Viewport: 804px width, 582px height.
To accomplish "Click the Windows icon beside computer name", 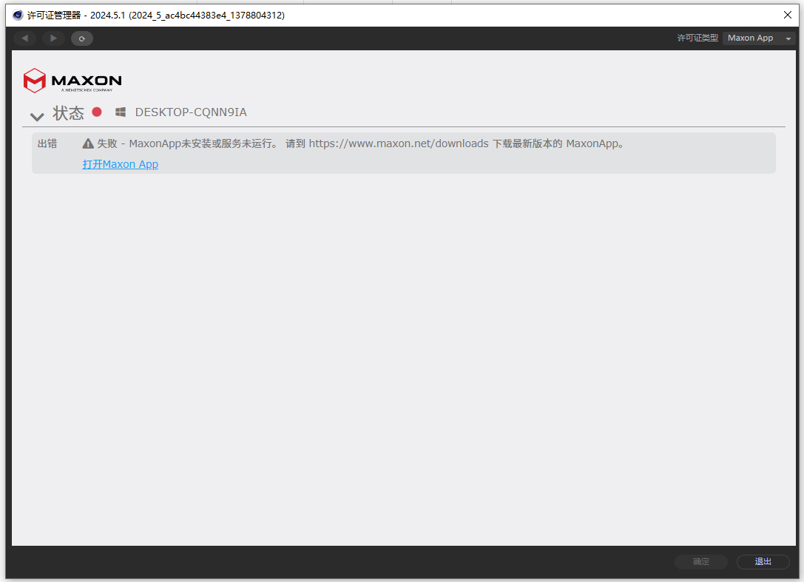I will [121, 112].
